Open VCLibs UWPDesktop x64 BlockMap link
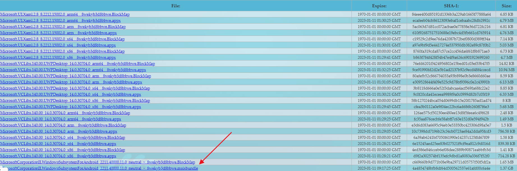Screen dimensions: 517x171 75,88
